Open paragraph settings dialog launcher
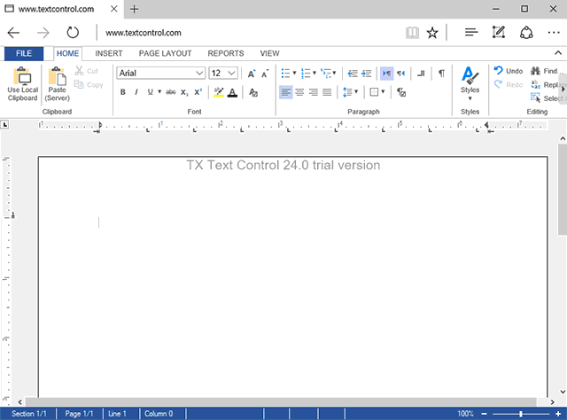Viewport: 567px width, 420px height. click(x=401, y=93)
